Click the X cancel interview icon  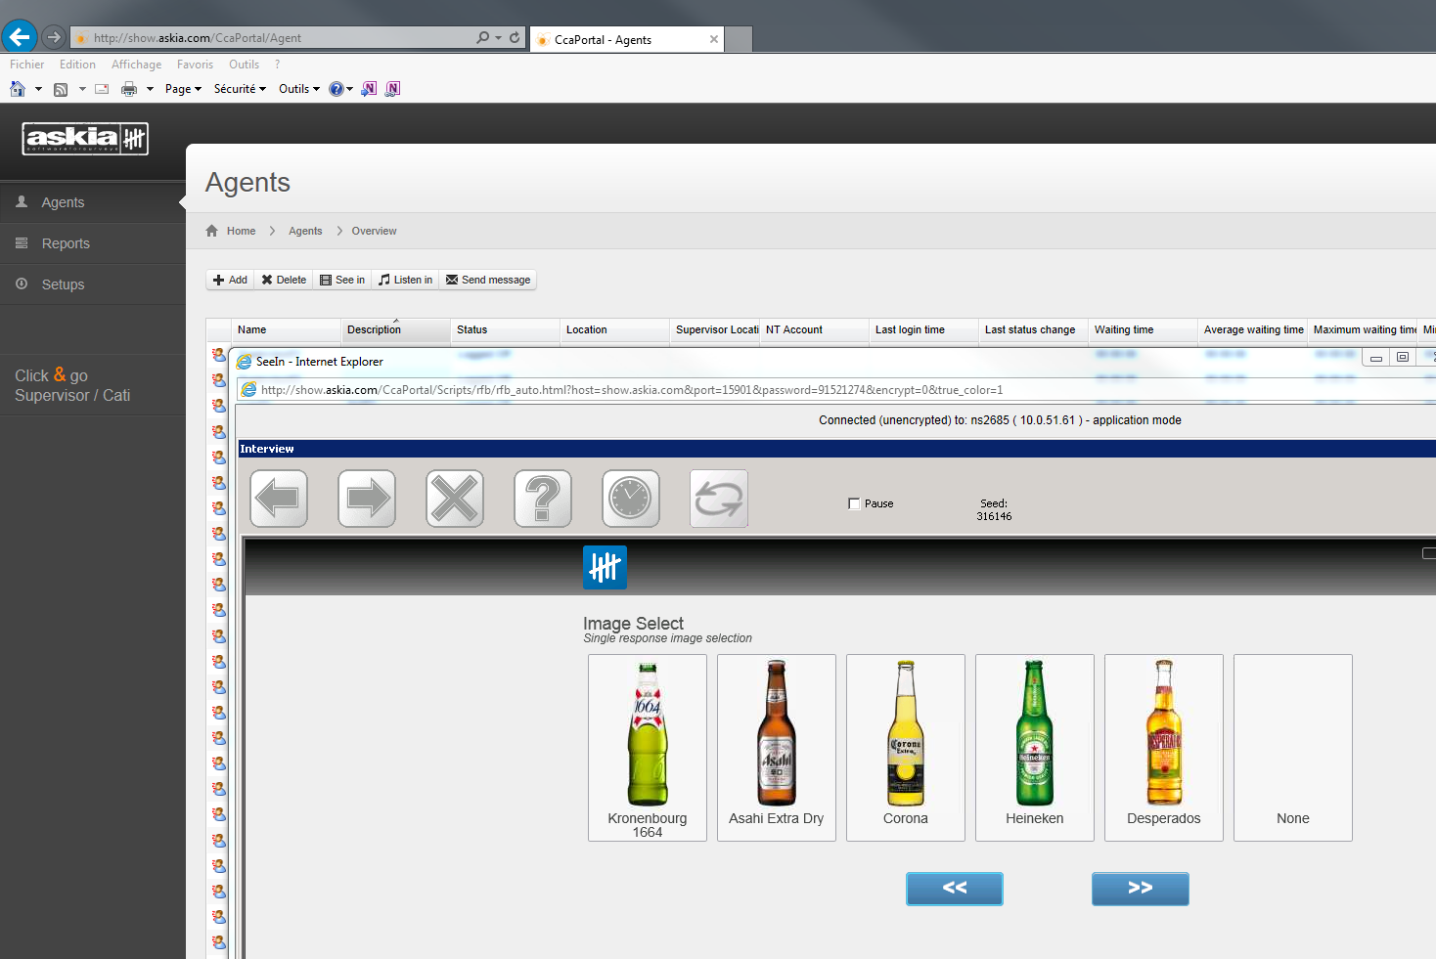click(455, 499)
